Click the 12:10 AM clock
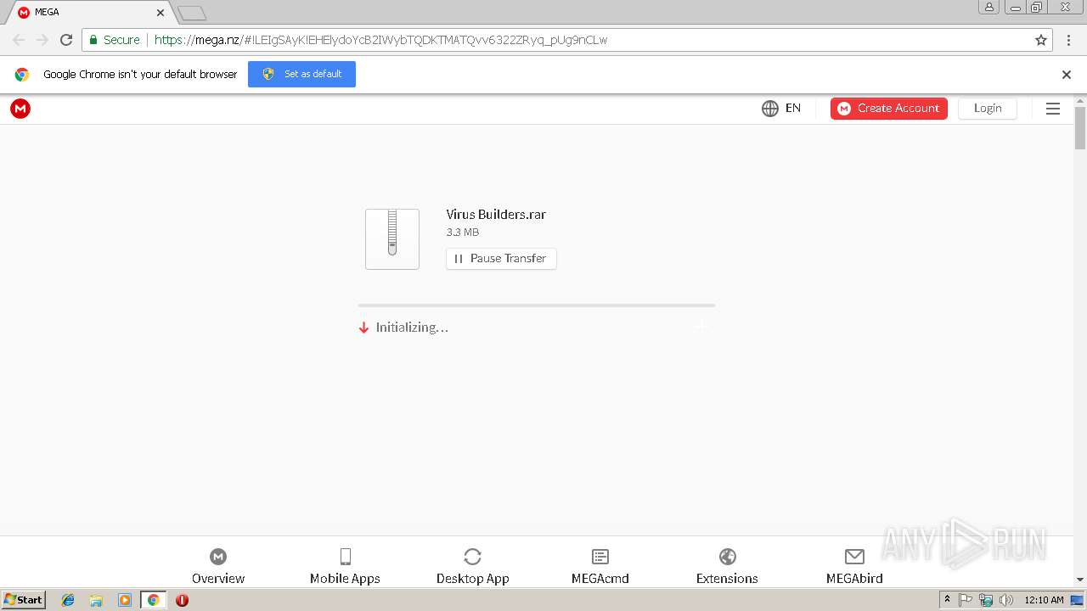1087x611 pixels. coord(1044,600)
